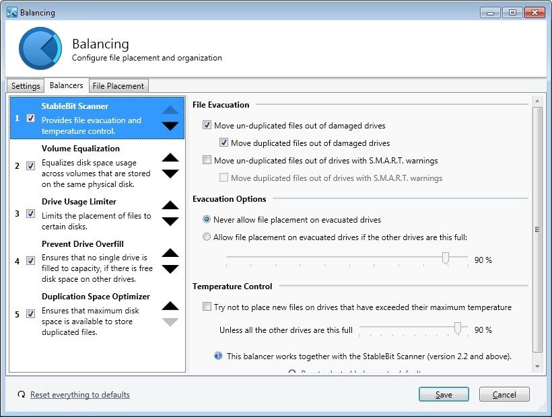Maximize the Balancing window
The image size is (552, 417).
[x=512, y=13]
